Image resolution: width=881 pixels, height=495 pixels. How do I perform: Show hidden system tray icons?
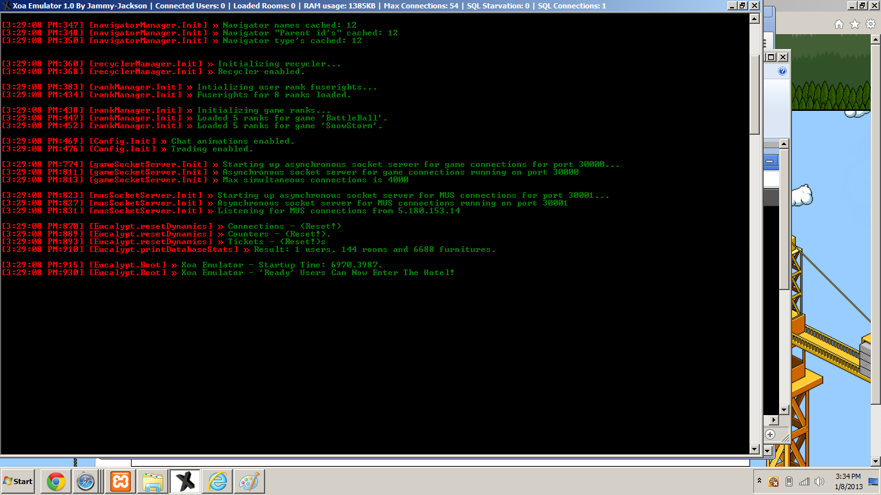pyautogui.click(x=759, y=481)
